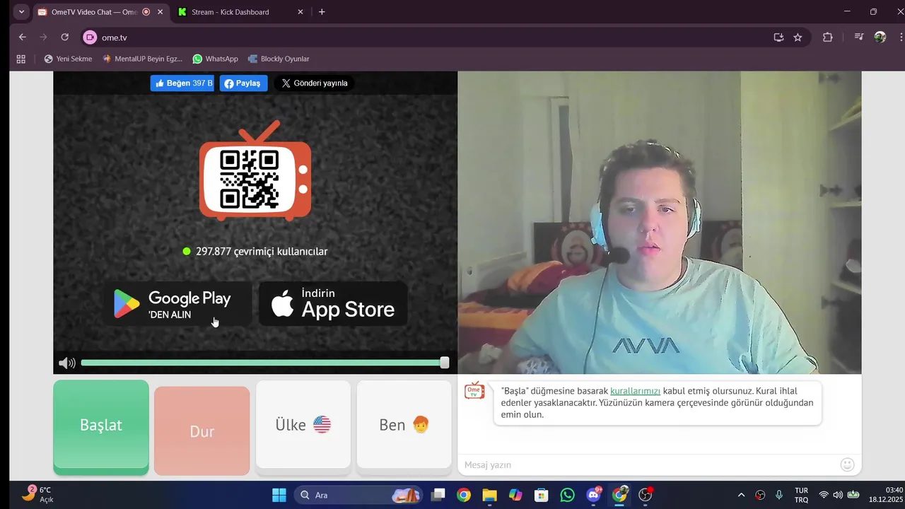Open the Yeni Sekme bookmark
The image size is (905, 509).
pos(68,59)
